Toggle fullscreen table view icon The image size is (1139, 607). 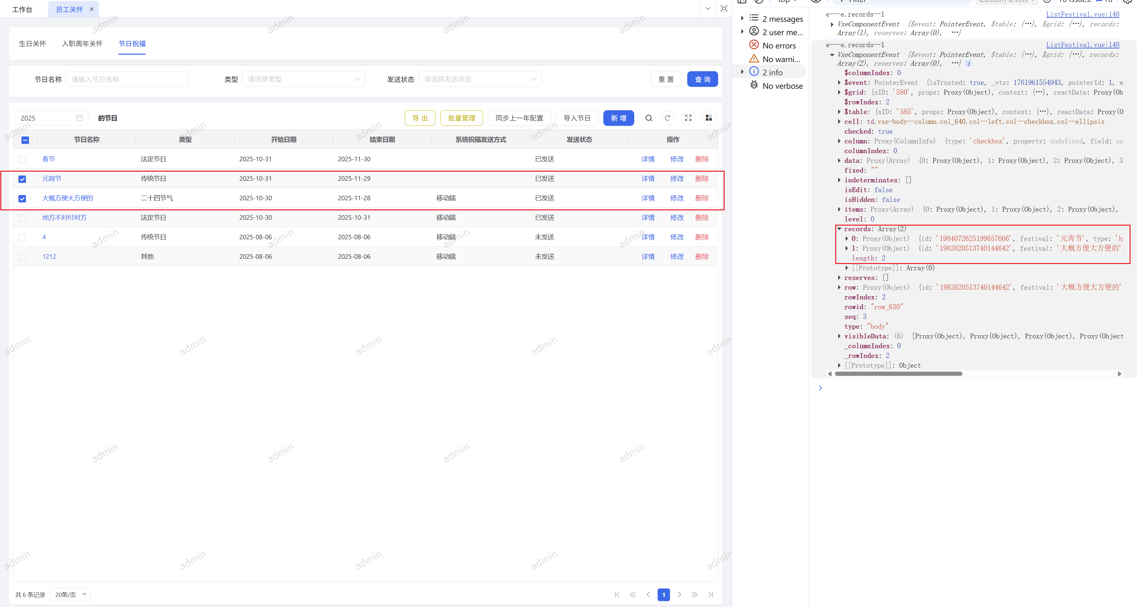click(688, 118)
